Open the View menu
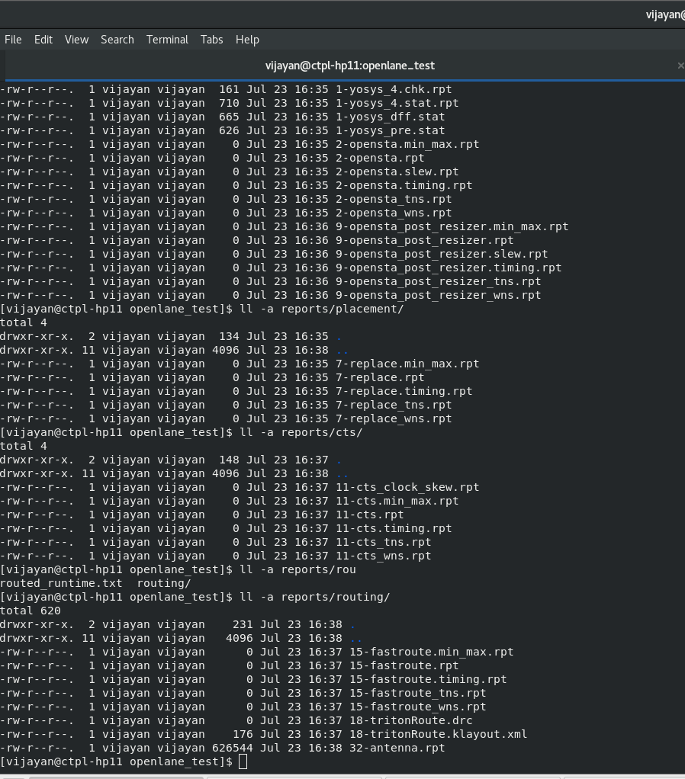This screenshot has height=779, width=685. 76,40
